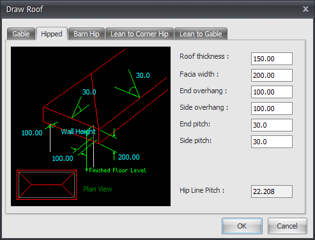
Task: Click the End pitch value box
Action: coord(272,125)
